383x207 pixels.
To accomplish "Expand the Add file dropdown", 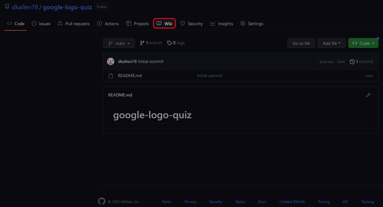I will coord(331,43).
